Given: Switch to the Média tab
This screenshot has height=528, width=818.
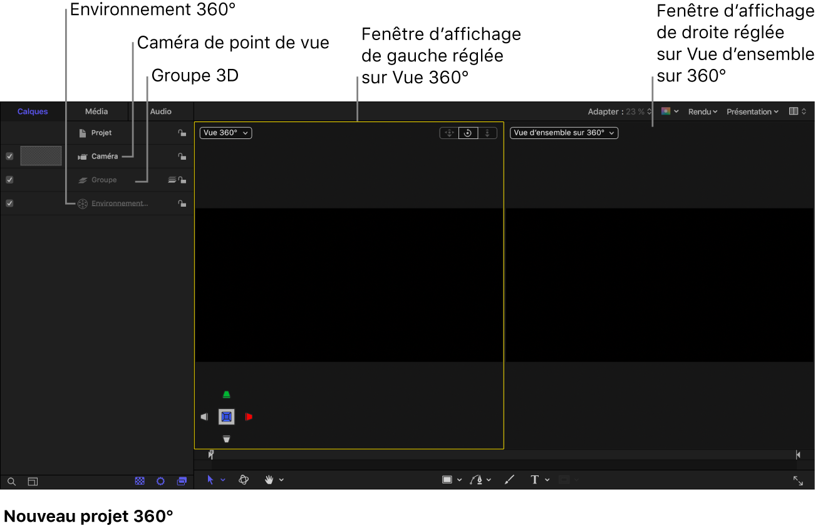Looking at the screenshot, I should tap(96, 111).
